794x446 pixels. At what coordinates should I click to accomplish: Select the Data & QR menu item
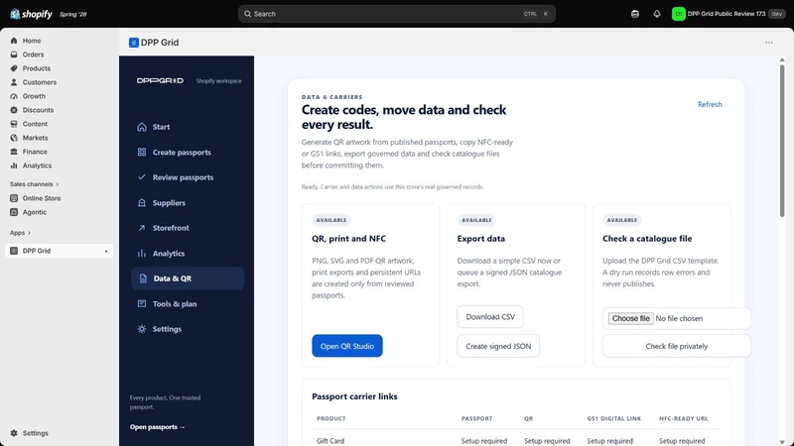tap(187, 279)
